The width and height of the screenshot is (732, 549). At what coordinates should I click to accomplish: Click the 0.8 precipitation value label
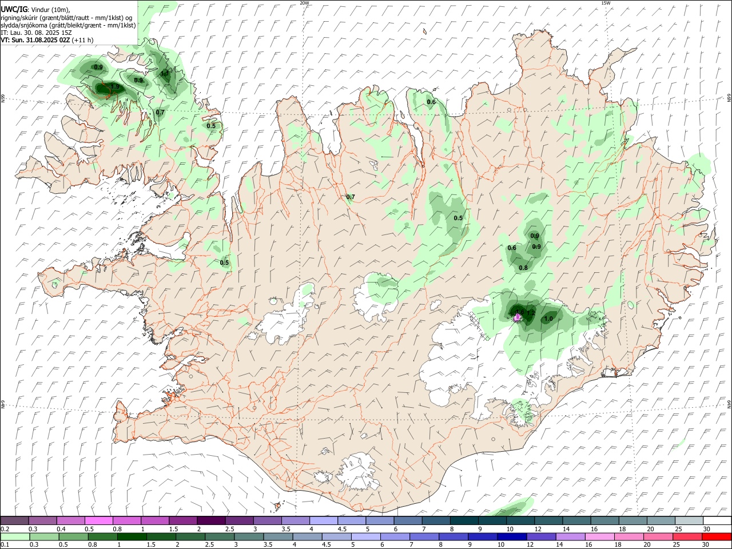[523, 268]
